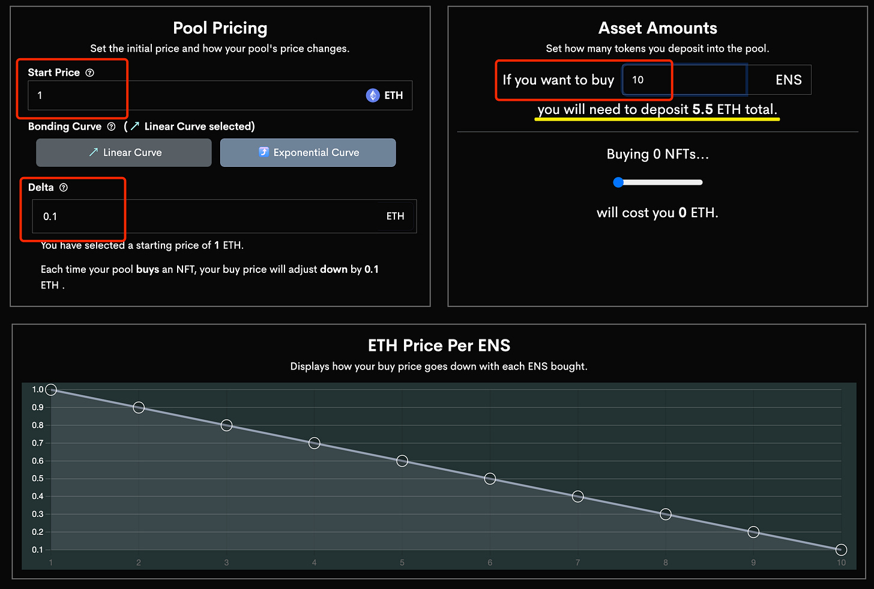Select the Exponential Curve button
Image resolution: width=874 pixels, height=589 pixels.
pos(308,152)
